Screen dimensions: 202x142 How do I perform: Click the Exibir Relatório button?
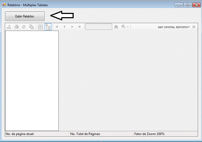(x=25, y=16)
